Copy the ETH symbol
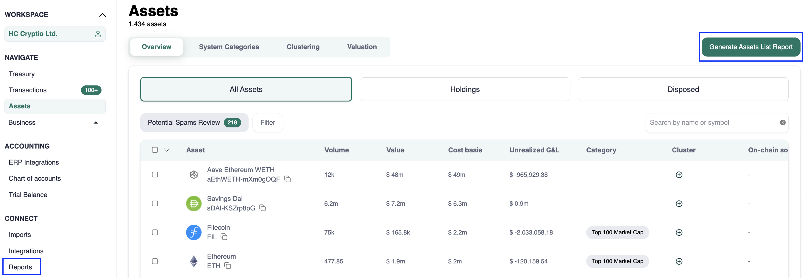Image resolution: width=805 pixels, height=278 pixels. [227, 265]
